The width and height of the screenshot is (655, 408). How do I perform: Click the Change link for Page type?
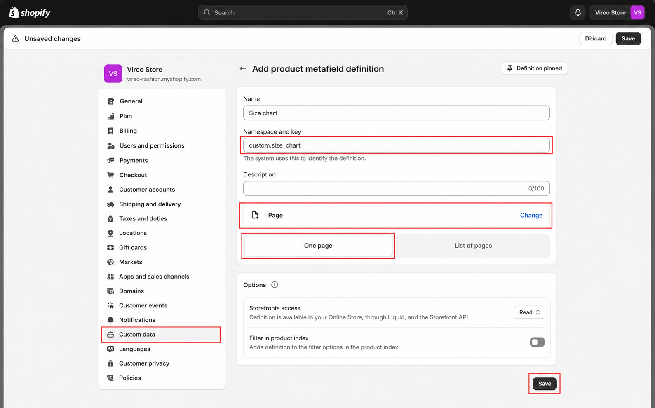click(531, 215)
